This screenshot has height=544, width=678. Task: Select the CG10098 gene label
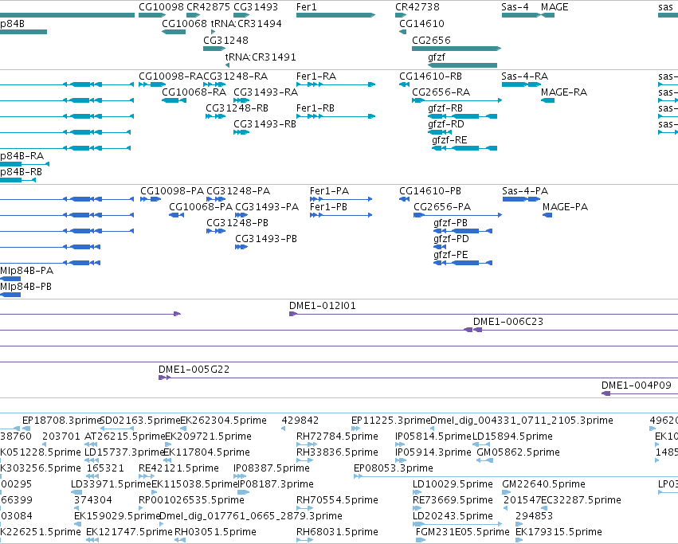[160, 7]
